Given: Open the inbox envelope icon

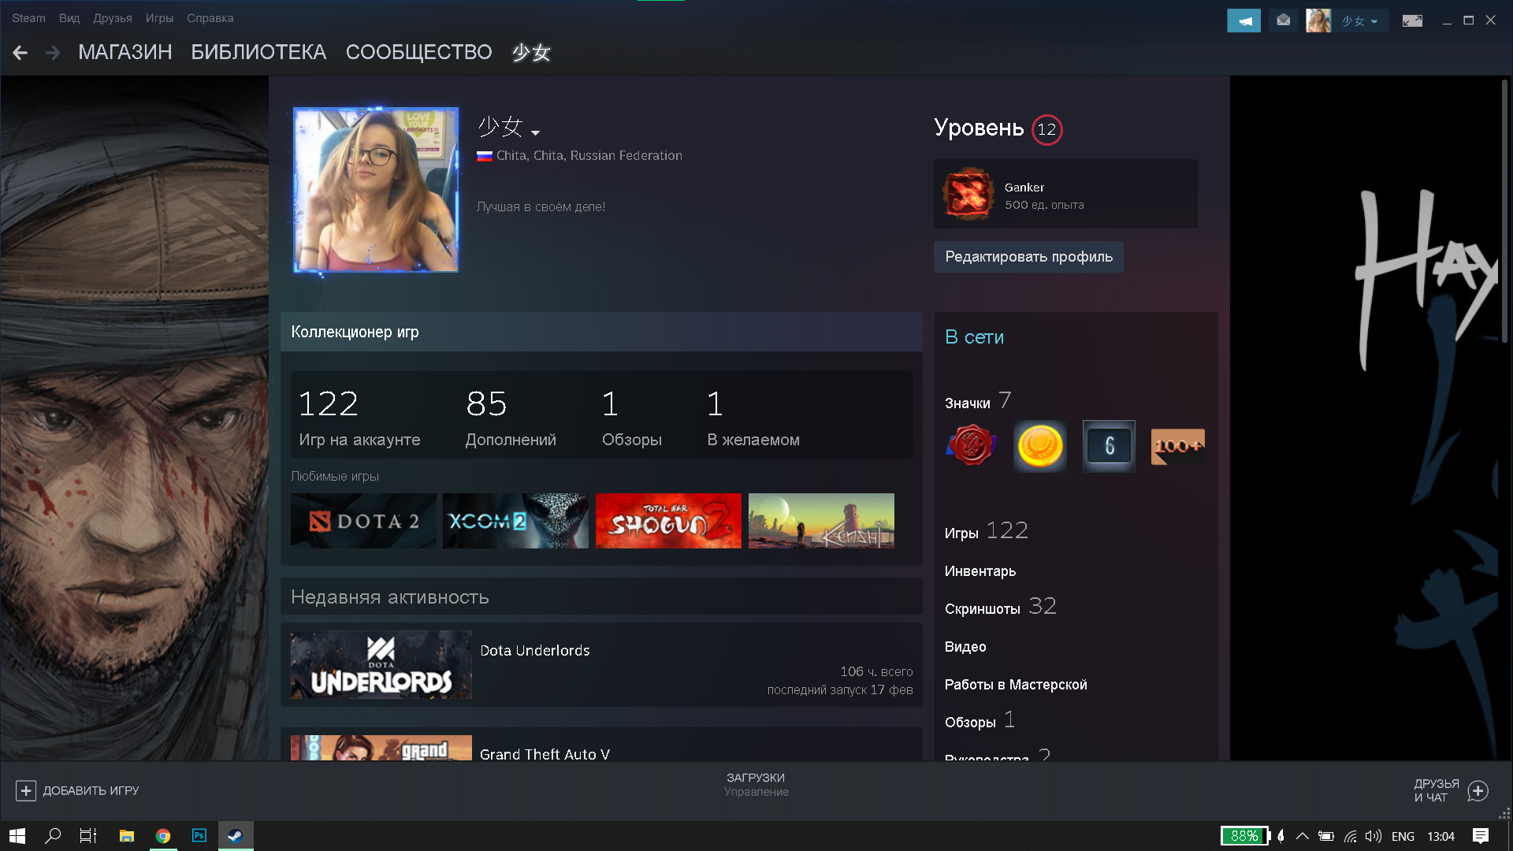Looking at the screenshot, I should point(1284,20).
